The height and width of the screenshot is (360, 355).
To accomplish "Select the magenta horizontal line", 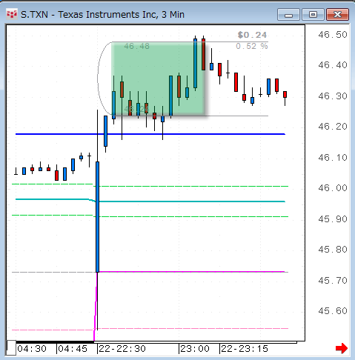I will (x=191, y=272).
